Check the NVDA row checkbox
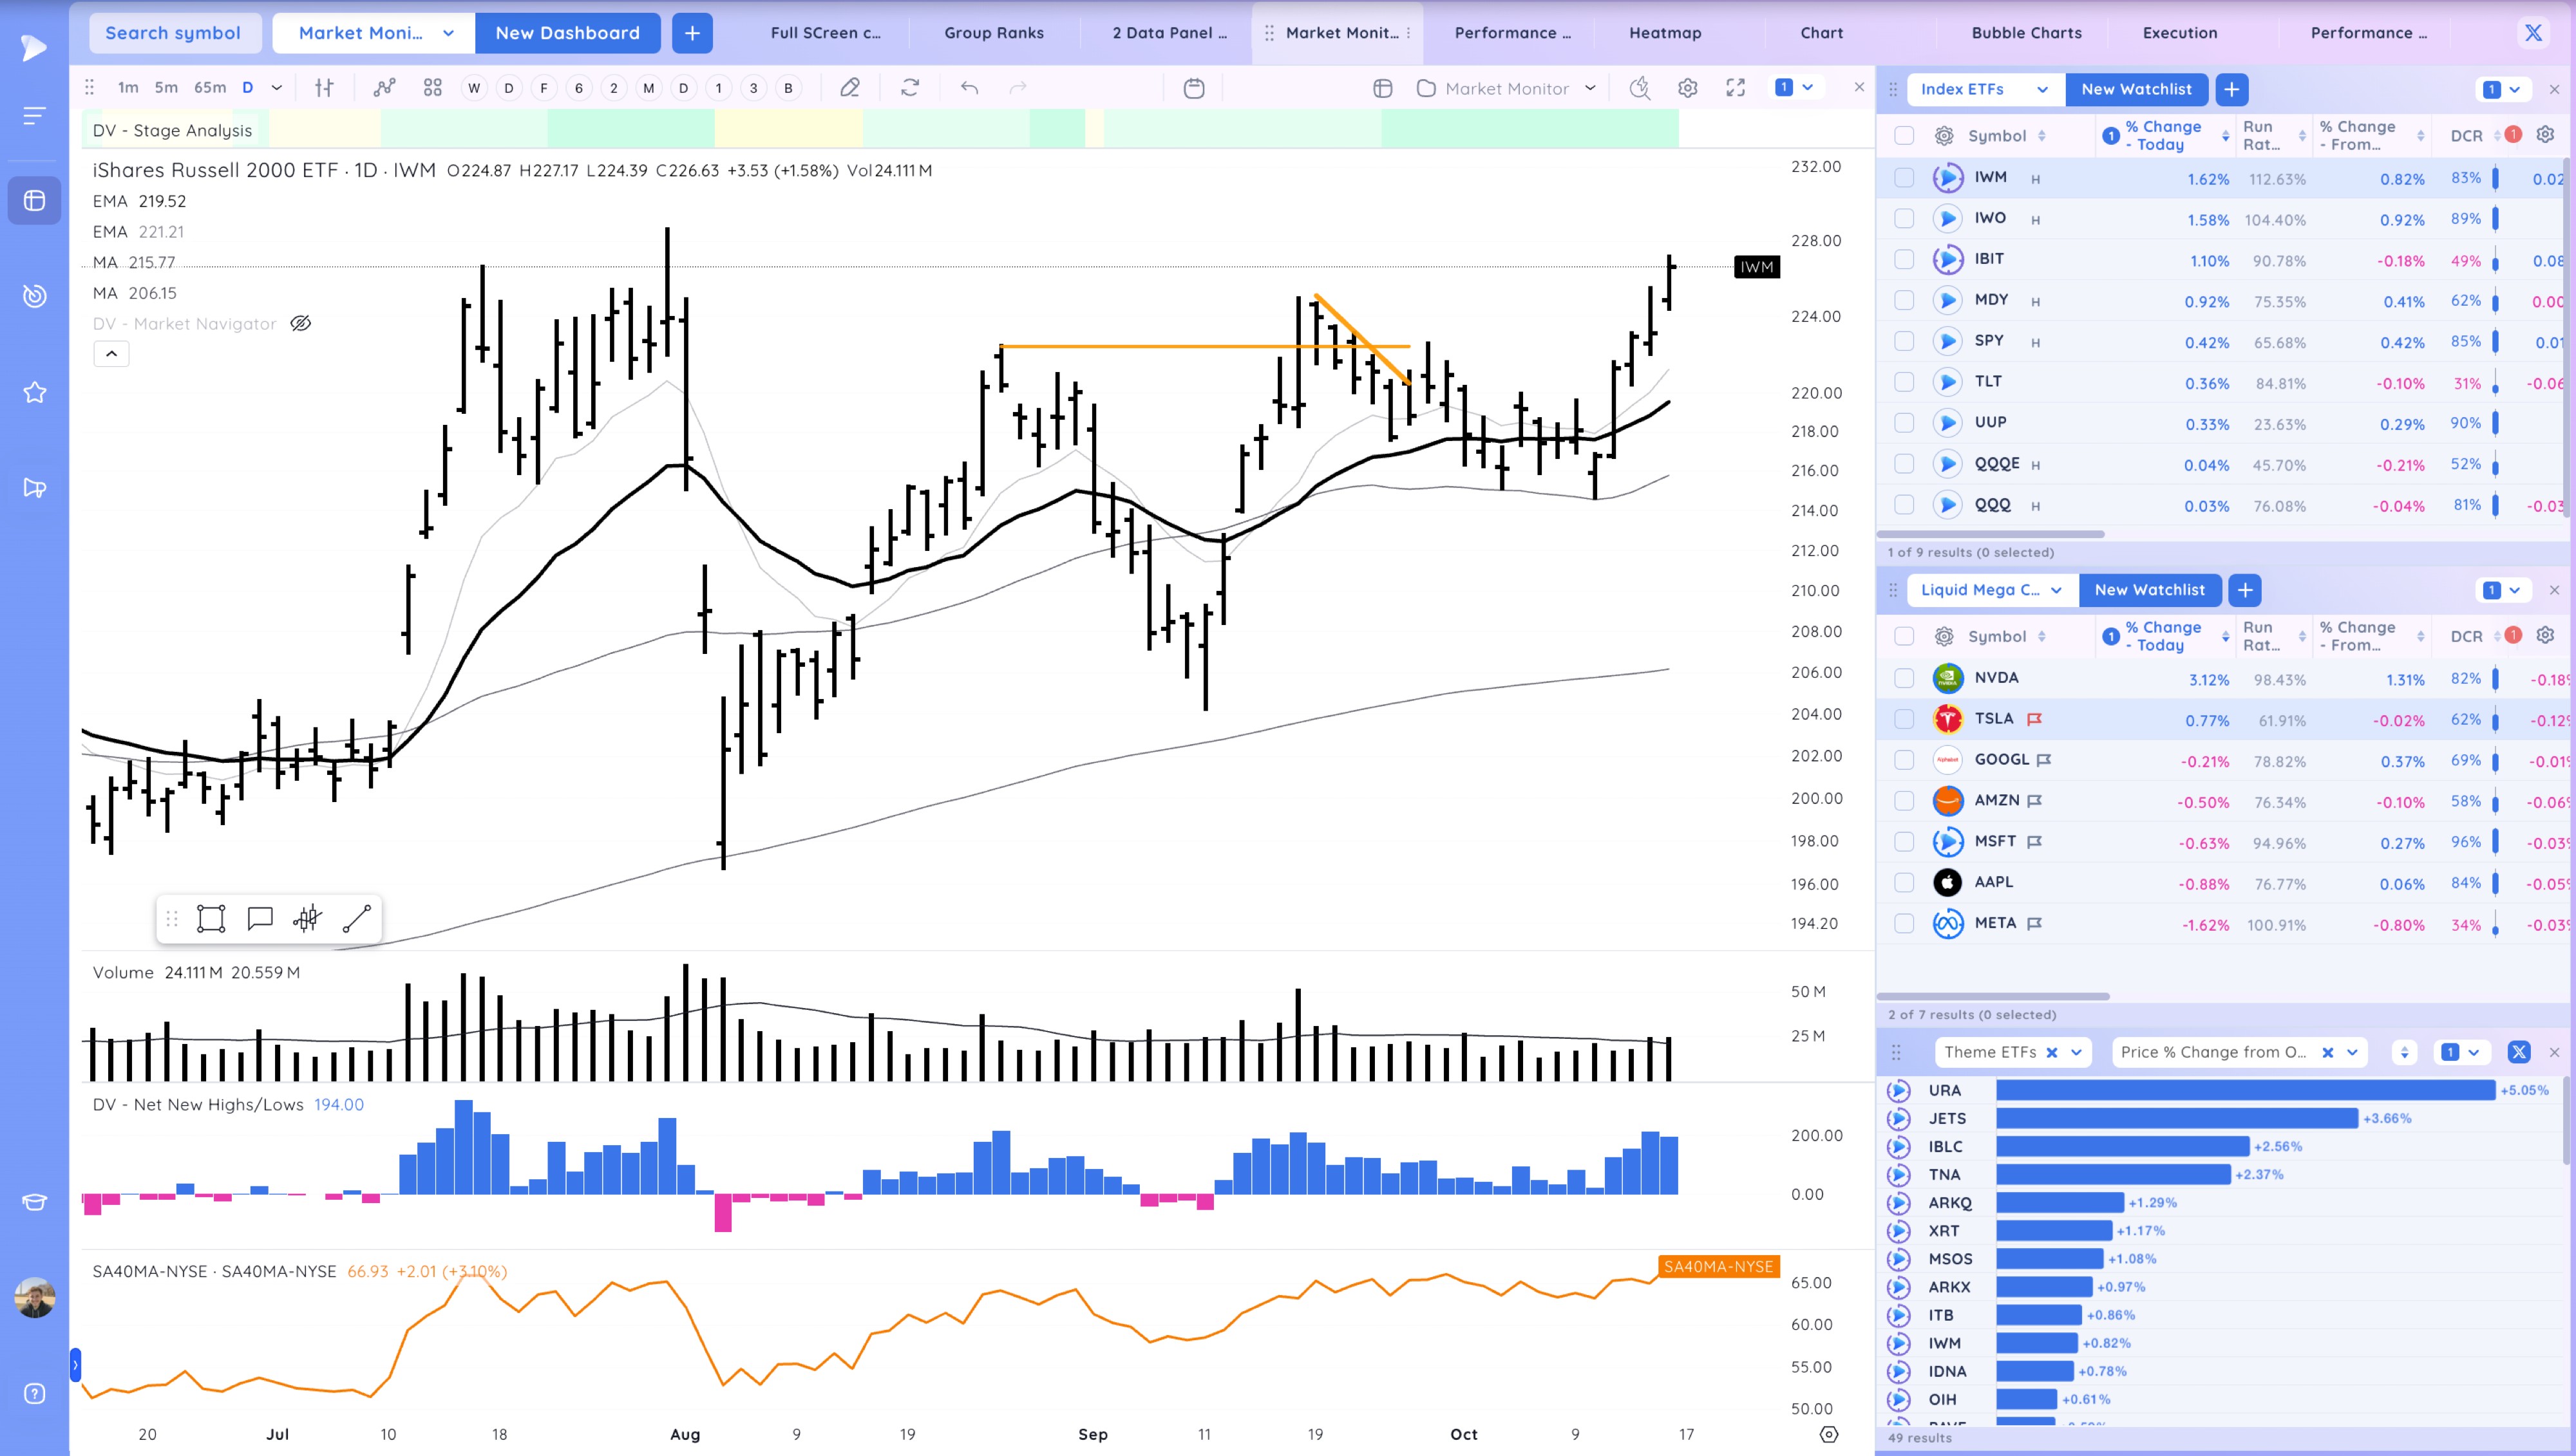2576x1456 pixels. tap(1904, 678)
